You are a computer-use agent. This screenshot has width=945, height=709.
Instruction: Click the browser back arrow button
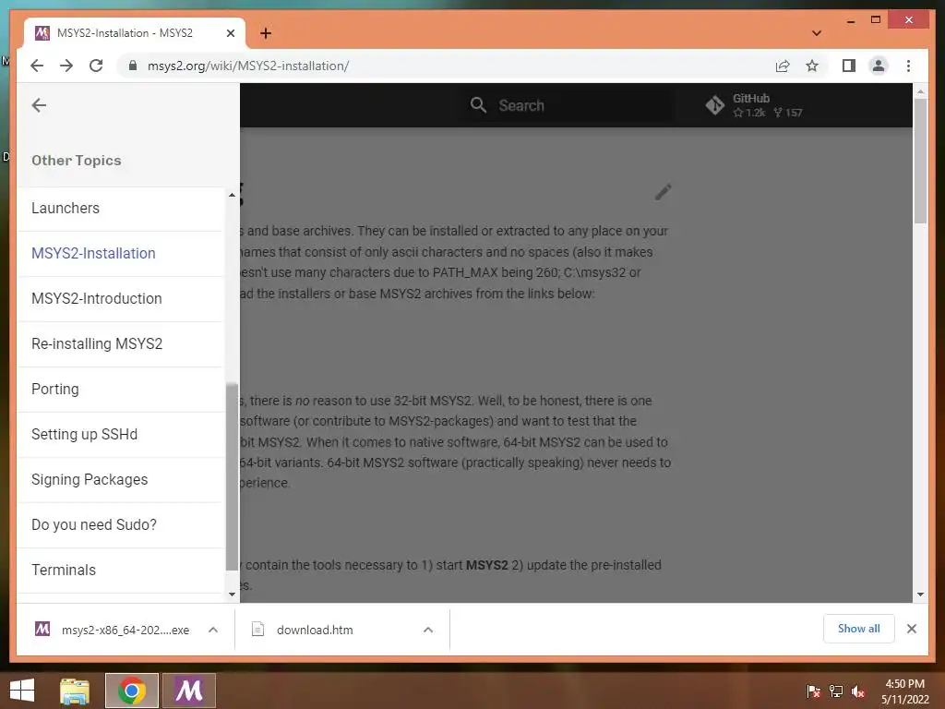tap(37, 66)
